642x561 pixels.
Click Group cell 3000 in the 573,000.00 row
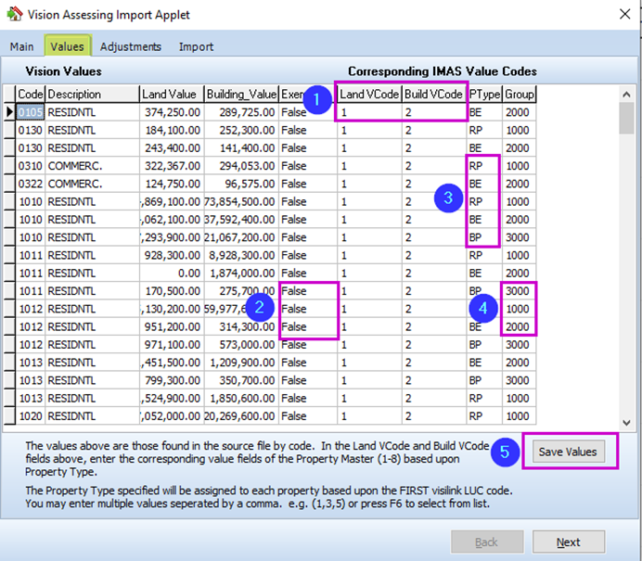[520, 345]
